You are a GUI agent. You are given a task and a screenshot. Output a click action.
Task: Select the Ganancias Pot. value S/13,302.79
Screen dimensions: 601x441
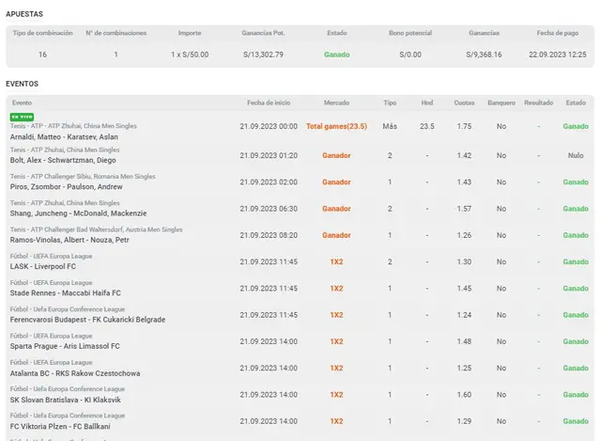(264, 55)
